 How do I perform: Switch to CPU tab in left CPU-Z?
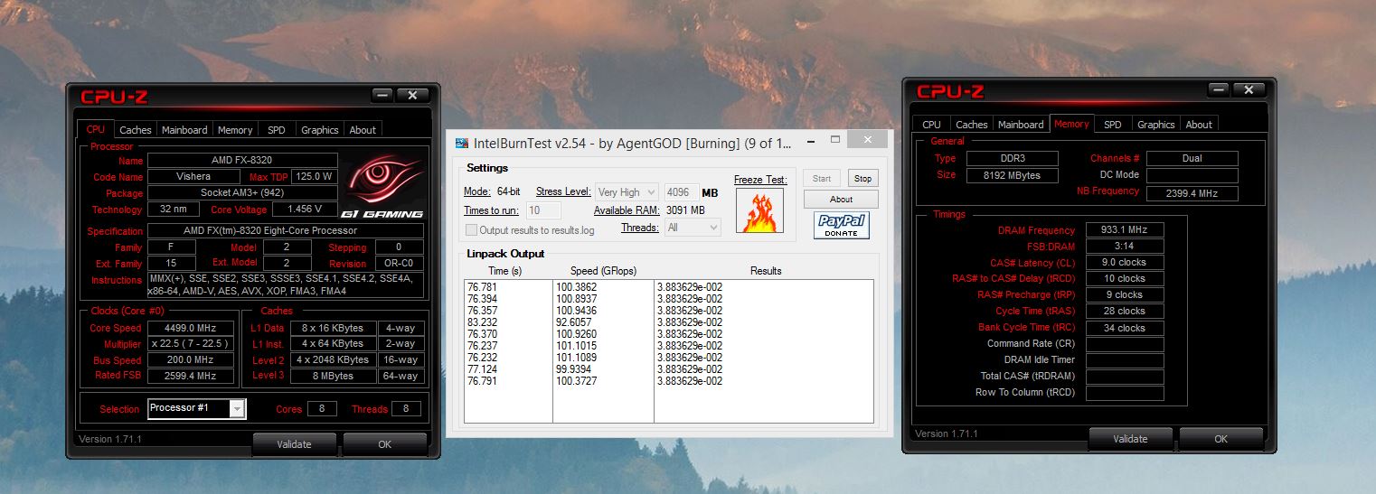96,130
